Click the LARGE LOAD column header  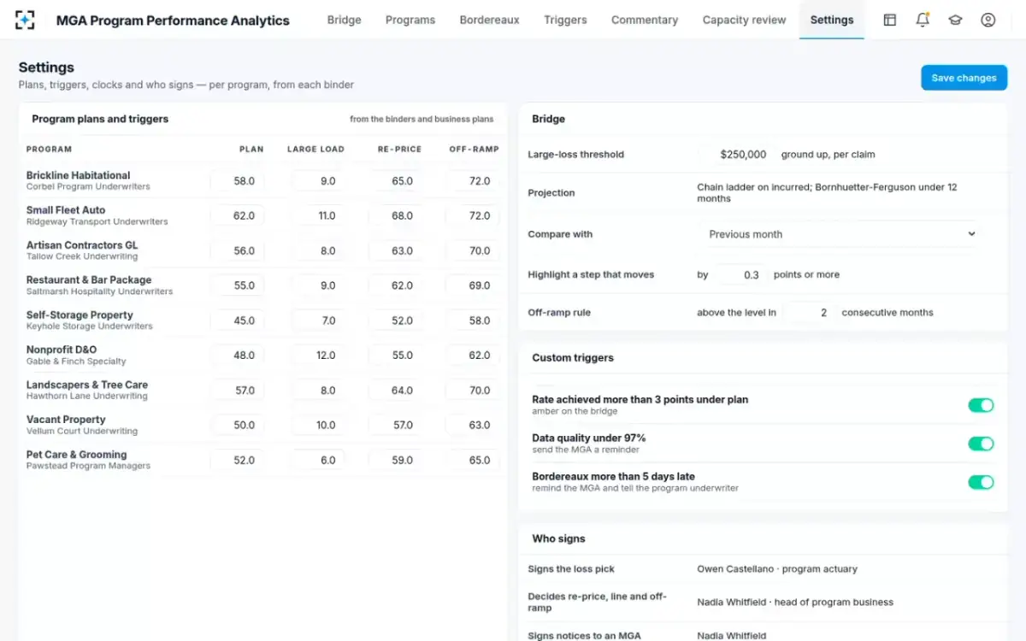click(315, 150)
